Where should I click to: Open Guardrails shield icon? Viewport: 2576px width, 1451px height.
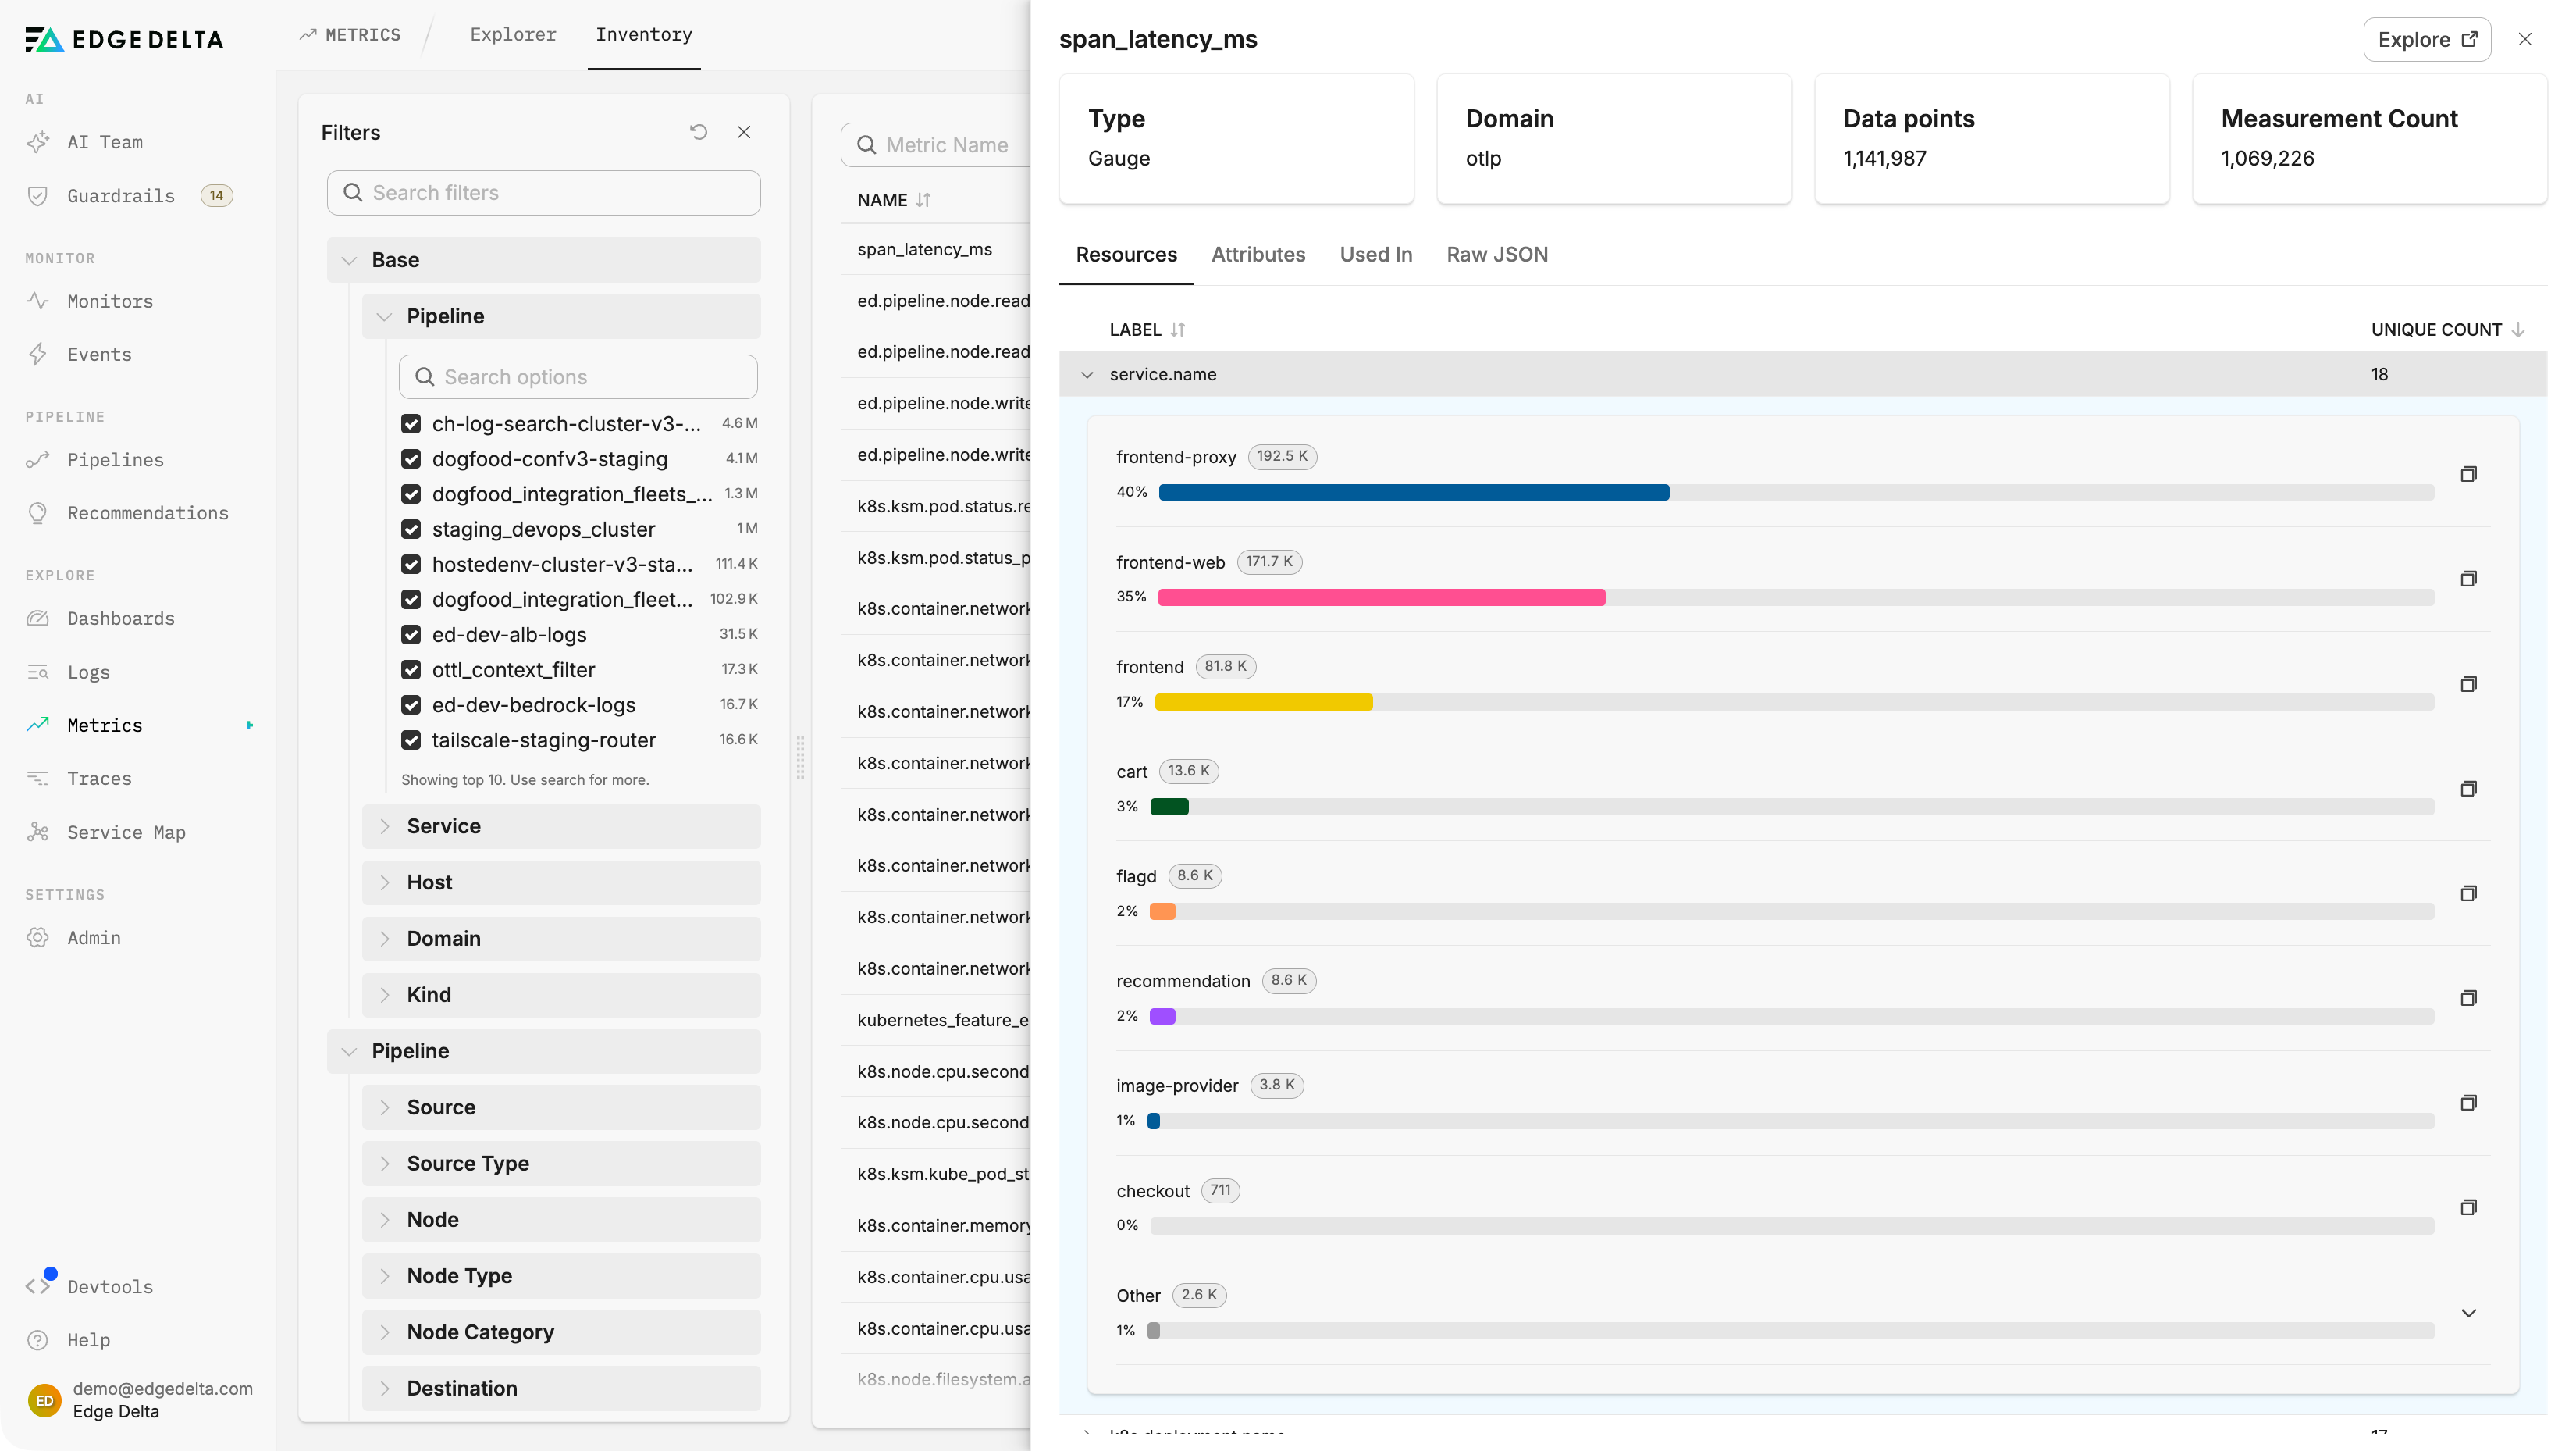38,196
